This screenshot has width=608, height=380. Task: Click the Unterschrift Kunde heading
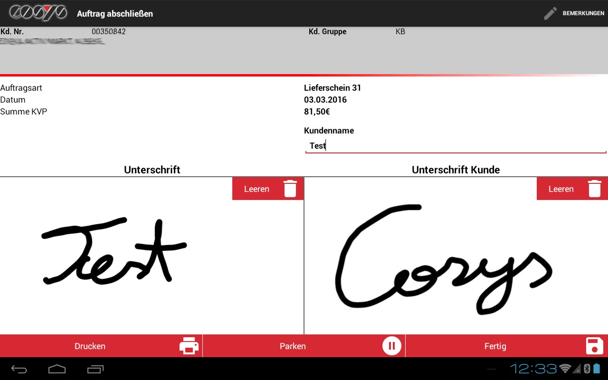pyautogui.click(x=456, y=170)
